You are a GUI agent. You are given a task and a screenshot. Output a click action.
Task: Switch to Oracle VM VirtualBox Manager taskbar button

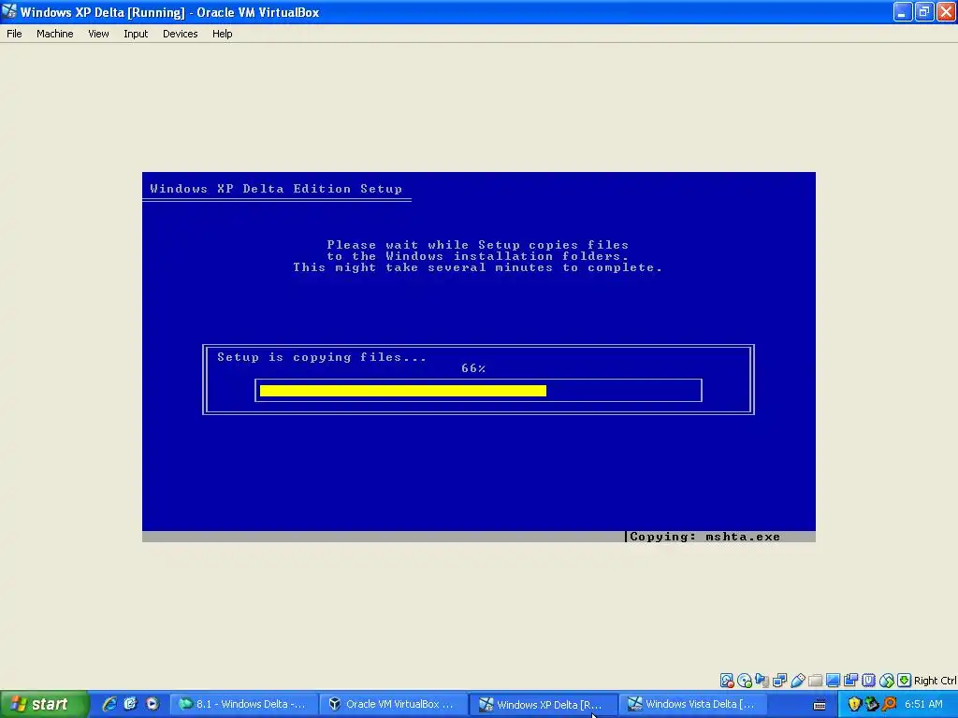(x=394, y=705)
